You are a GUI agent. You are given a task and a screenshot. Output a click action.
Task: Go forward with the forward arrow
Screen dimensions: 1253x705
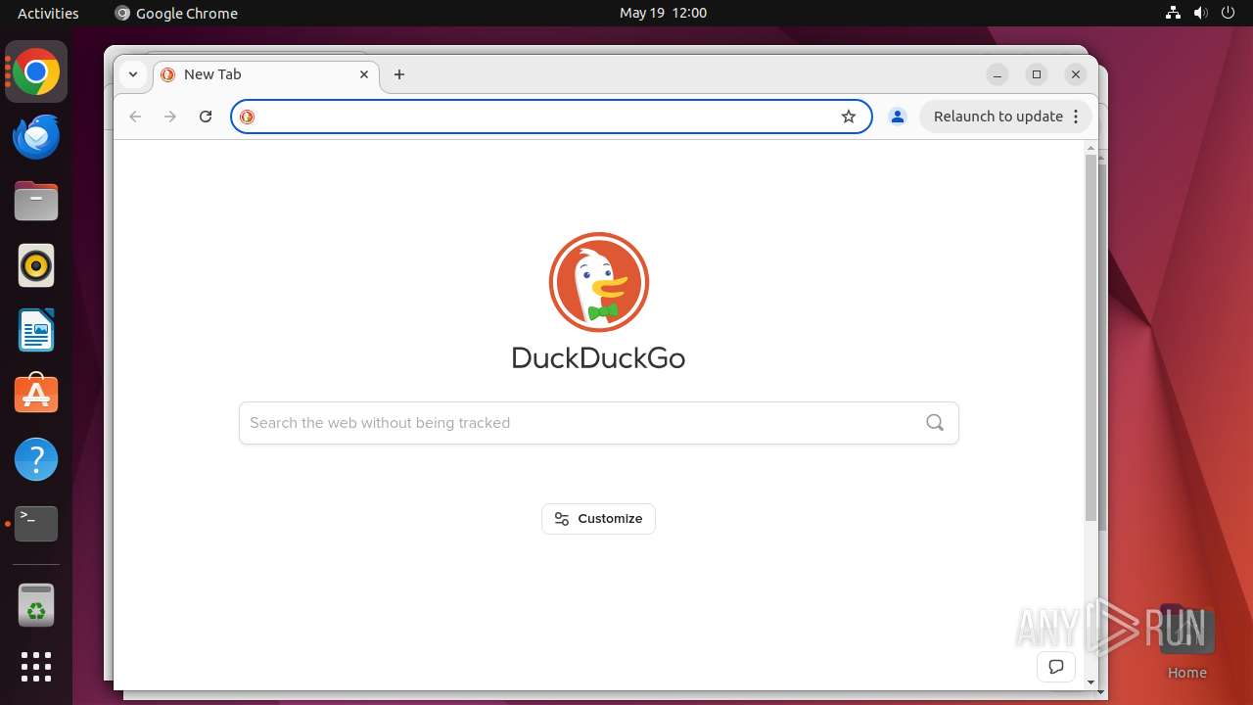[170, 117]
